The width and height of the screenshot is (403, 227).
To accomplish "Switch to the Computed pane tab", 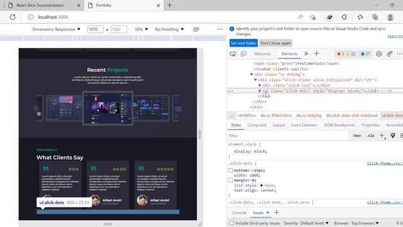I will [257, 125].
